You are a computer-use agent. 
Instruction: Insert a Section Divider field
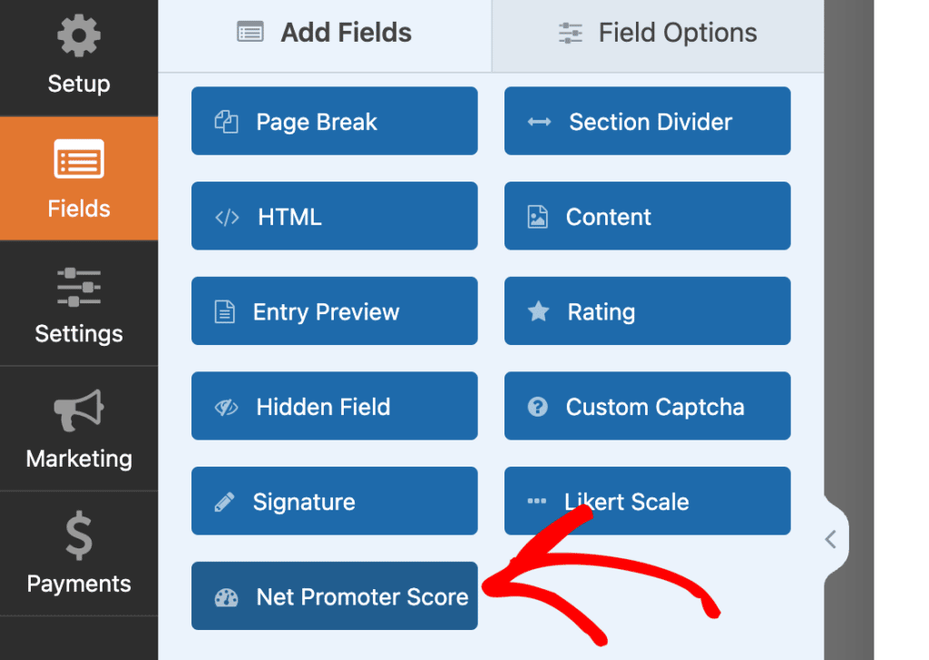(647, 121)
